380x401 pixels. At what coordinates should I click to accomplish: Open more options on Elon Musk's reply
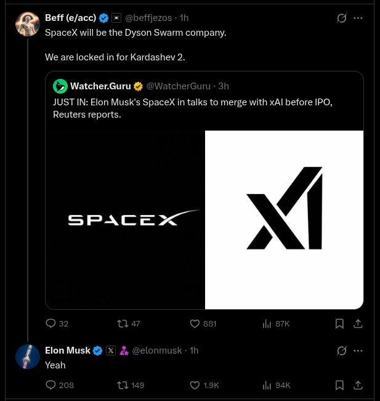[x=358, y=350]
